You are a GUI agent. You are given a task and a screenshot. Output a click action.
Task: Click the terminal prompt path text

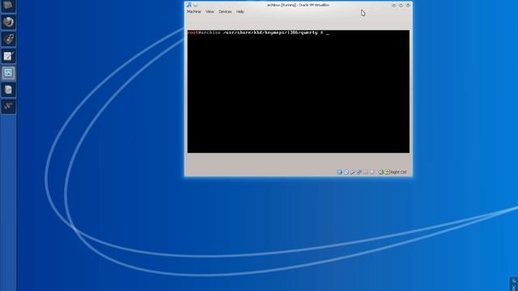pos(270,32)
